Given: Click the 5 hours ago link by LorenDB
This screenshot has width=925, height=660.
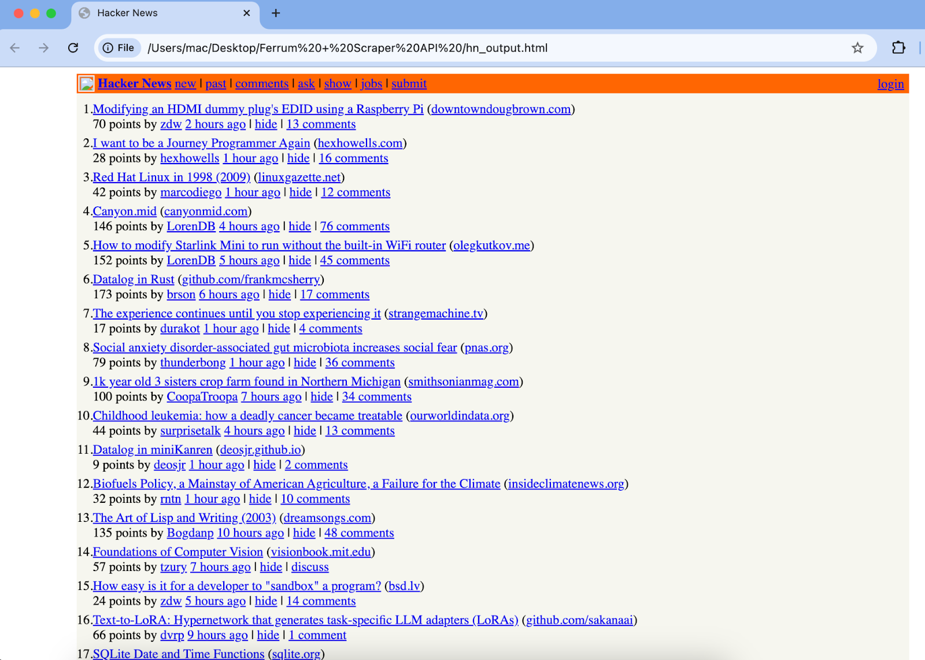Looking at the screenshot, I should click(249, 260).
